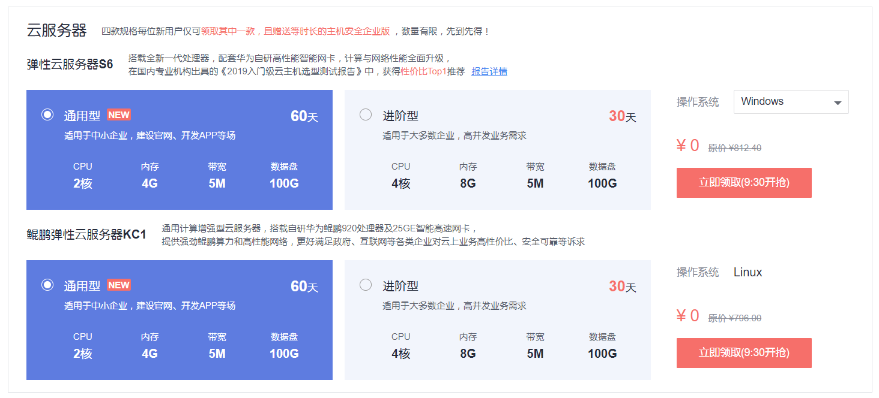Click the 原价￥796.00 strikethrough price
This screenshot has height=398, width=879.
(x=735, y=318)
